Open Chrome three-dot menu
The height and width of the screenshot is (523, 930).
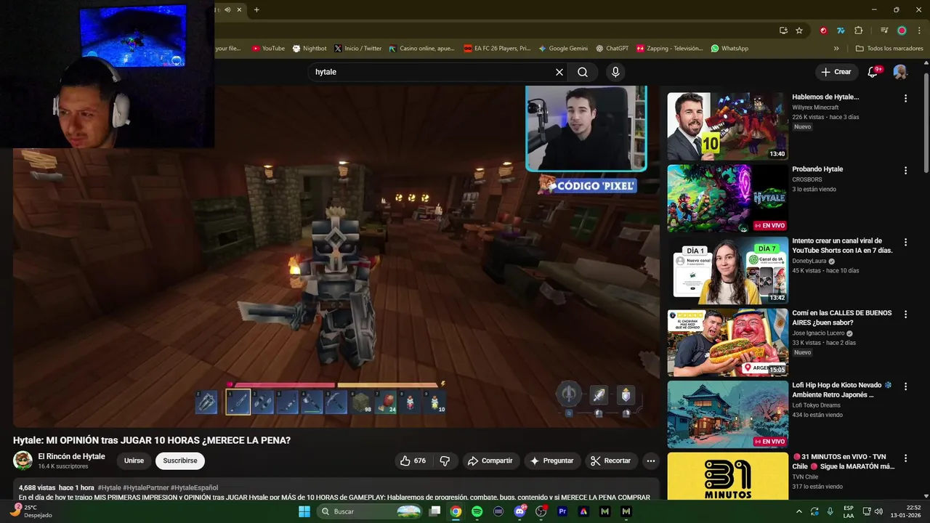coord(918,31)
